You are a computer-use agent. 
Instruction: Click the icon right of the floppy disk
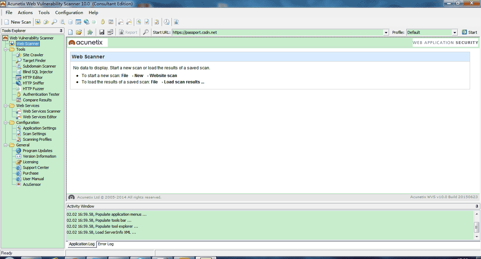point(110,32)
